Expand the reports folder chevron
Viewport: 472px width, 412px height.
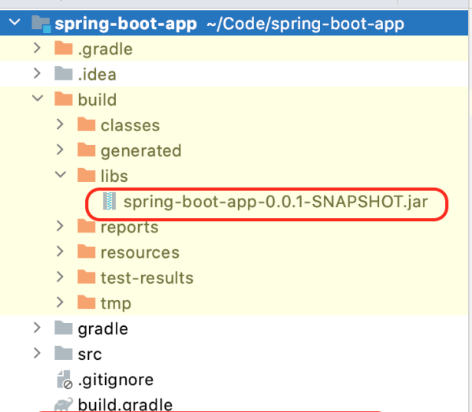pyautogui.click(x=60, y=226)
